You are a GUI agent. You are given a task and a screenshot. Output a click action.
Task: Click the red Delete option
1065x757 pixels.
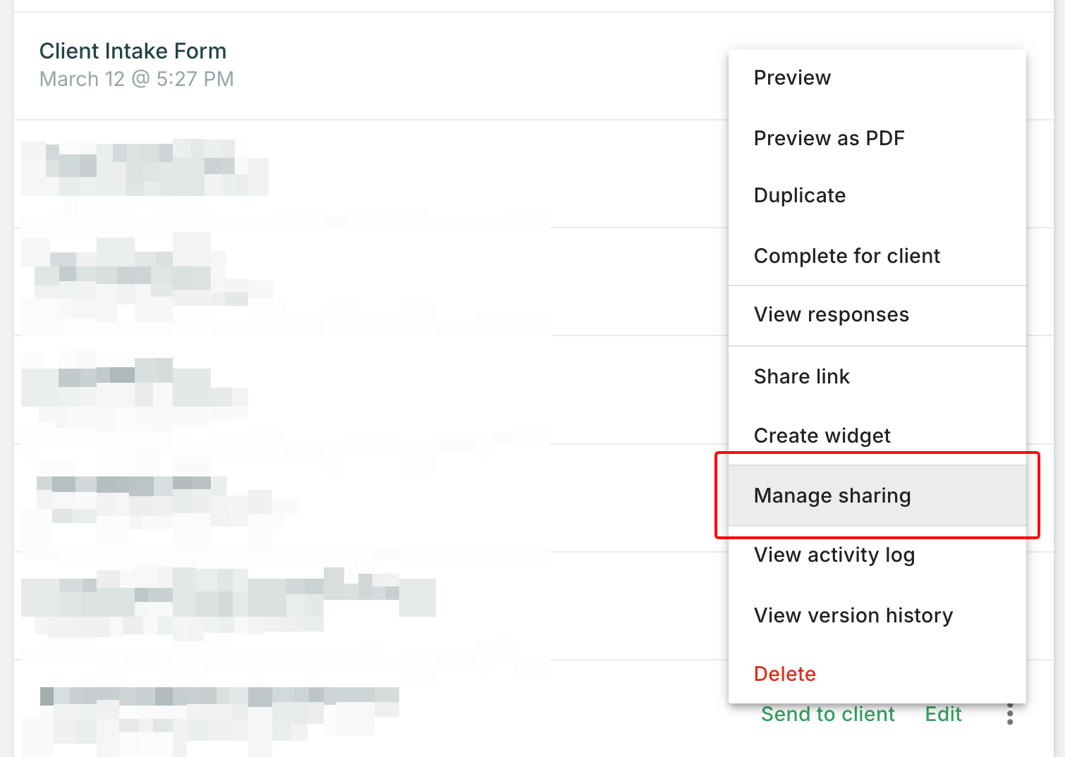click(x=784, y=674)
